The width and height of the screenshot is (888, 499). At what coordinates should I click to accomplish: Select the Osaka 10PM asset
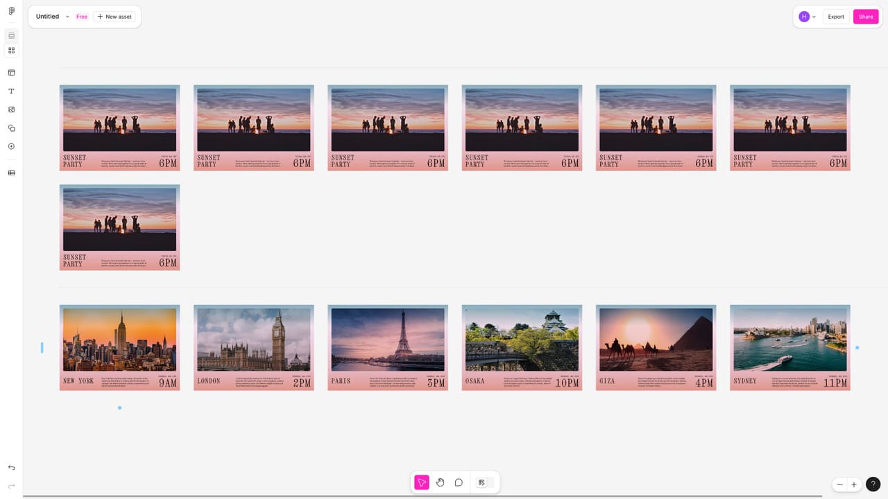pos(522,347)
